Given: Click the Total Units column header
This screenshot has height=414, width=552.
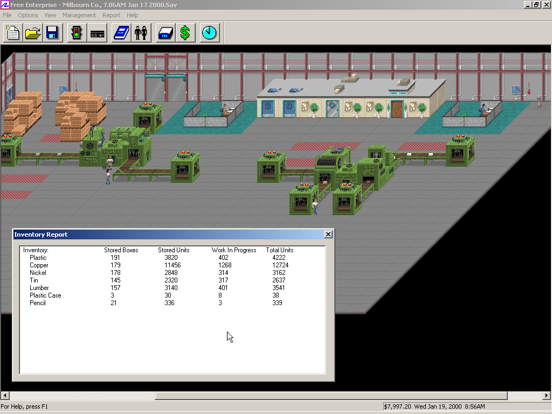Looking at the screenshot, I should [280, 250].
